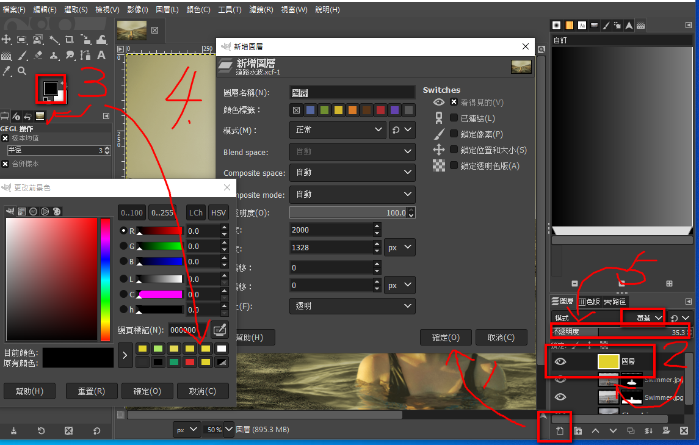This screenshot has width=699, height=445.
Task: Pick the Fuzzy Select magic wand tool
Action: (54, 40)
